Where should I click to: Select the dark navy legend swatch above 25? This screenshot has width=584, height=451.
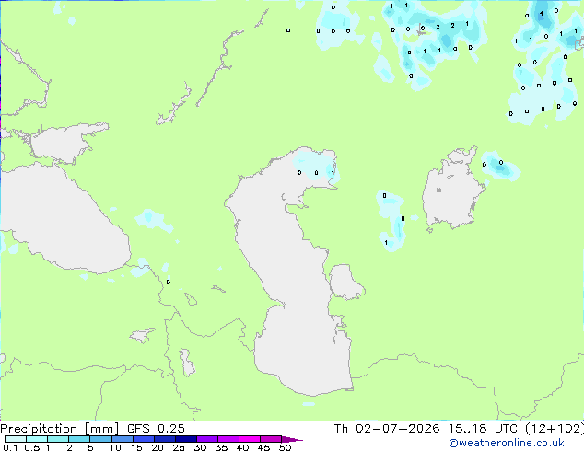pyautogui.click(x=186, y=439)
